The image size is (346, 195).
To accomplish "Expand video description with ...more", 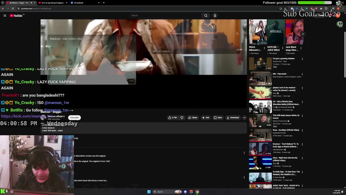I will pos(59,131).
